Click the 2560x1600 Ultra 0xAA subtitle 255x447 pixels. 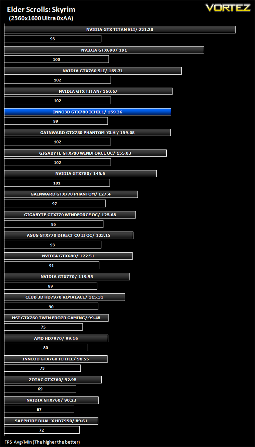tap(41, 18)
